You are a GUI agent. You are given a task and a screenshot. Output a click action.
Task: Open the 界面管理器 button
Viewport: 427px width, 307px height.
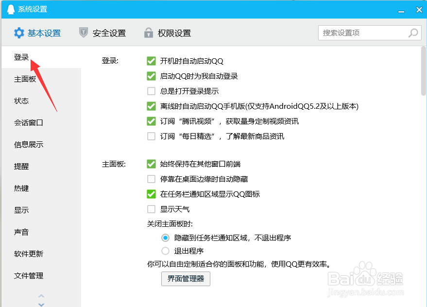click(x=186, y=279)
